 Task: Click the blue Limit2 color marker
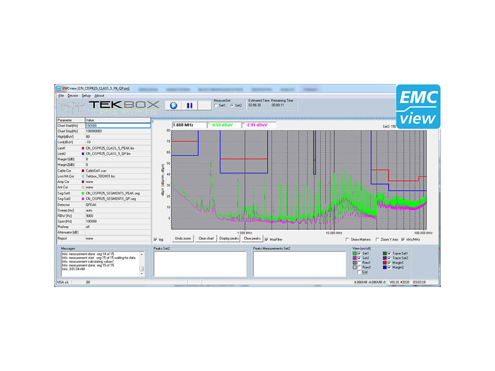83,154
